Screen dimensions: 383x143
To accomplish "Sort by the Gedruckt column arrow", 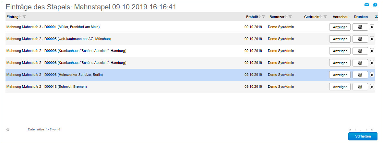I will click(x=321, y=16).
